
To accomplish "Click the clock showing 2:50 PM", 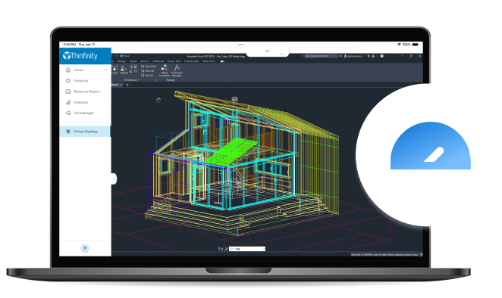I will pos(70,45).
